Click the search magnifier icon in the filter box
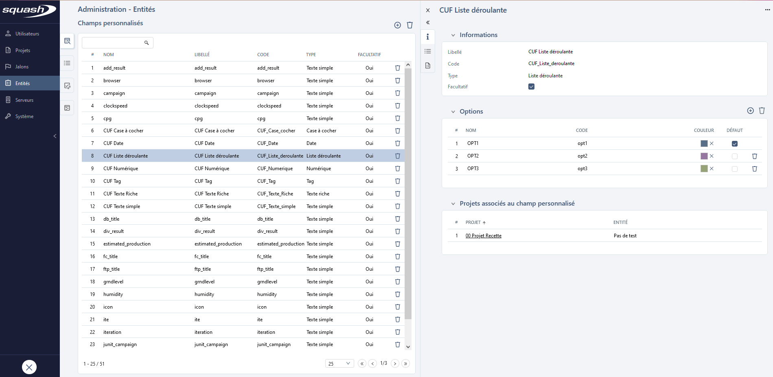 click(147, 43)
